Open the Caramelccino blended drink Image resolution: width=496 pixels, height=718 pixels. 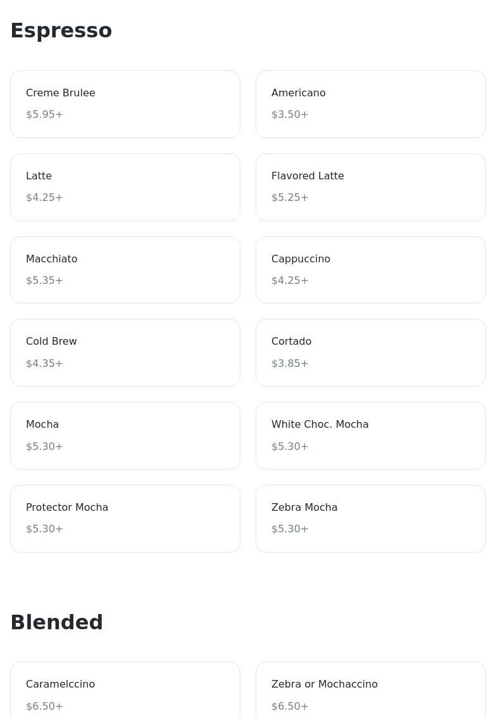[x=125, y=690]
